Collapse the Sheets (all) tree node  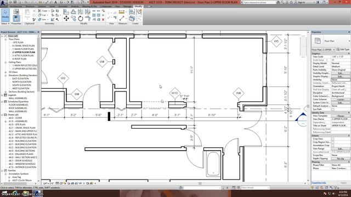(2, 115)
